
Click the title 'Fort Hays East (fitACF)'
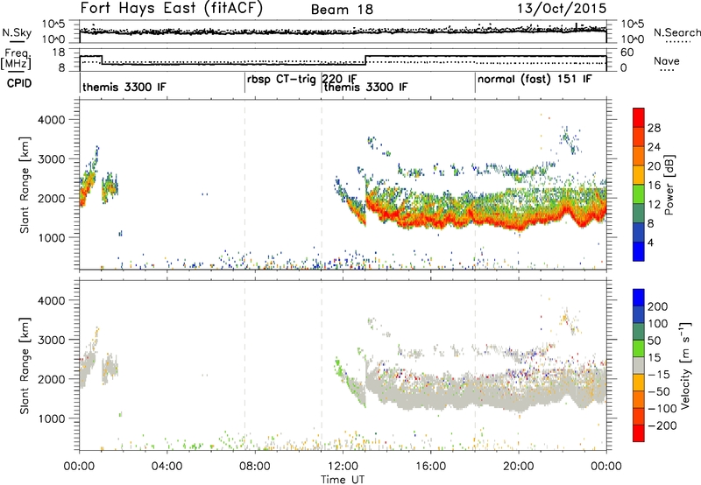pyautogui.click(x=171, y=8)
